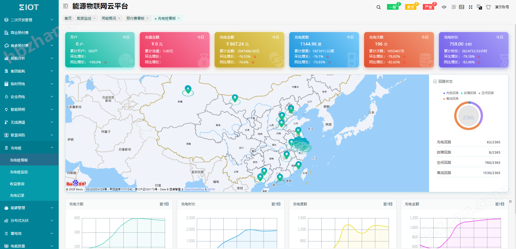Click the 能碳管理 sidebar icon

click(x=6, y=208)
